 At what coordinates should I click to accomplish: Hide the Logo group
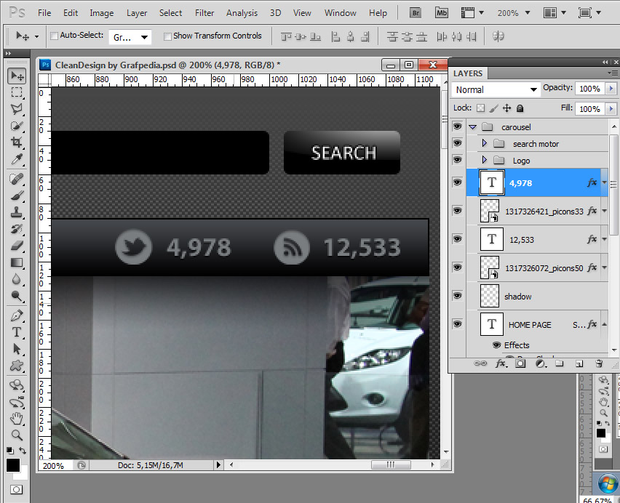[457, 159]
